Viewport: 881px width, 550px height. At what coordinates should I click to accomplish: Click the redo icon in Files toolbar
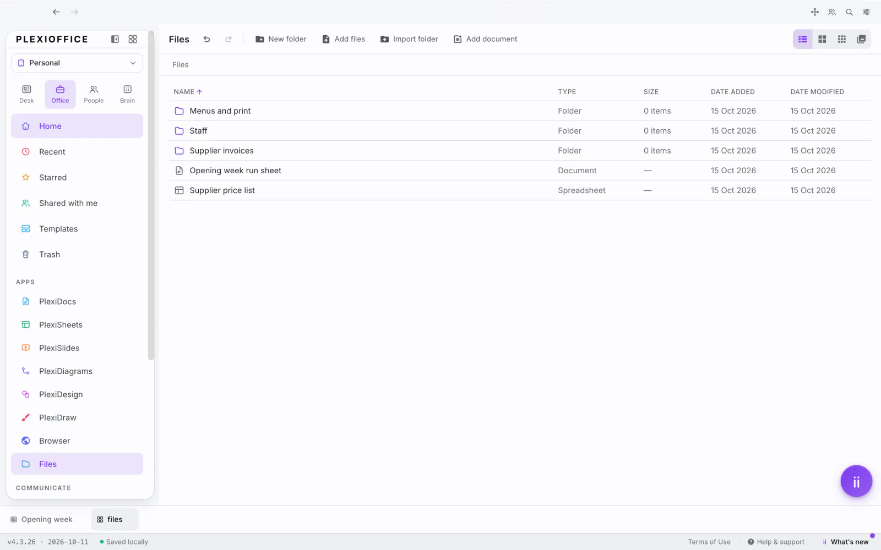[229, 39]
